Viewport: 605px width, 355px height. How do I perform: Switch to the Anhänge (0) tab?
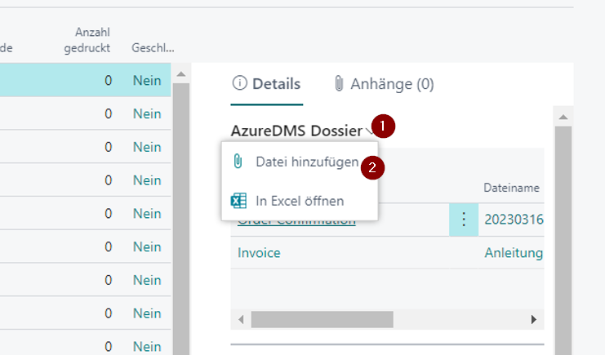(384, 83)
